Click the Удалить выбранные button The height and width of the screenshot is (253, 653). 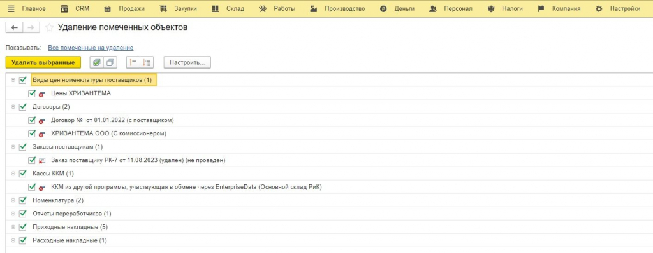[x=43, y=62]
